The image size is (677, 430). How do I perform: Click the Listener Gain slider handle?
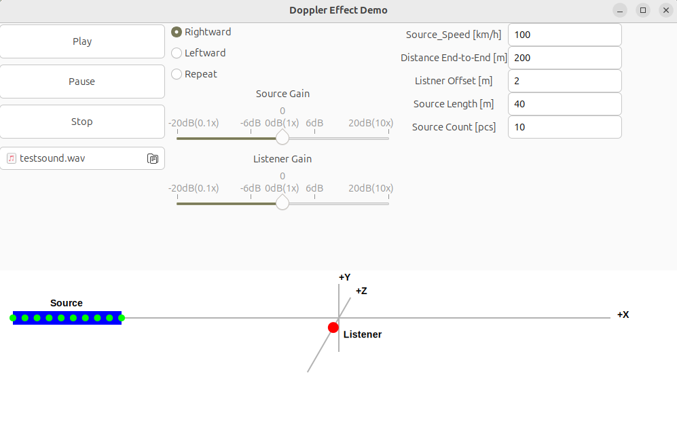coord(282,203)
